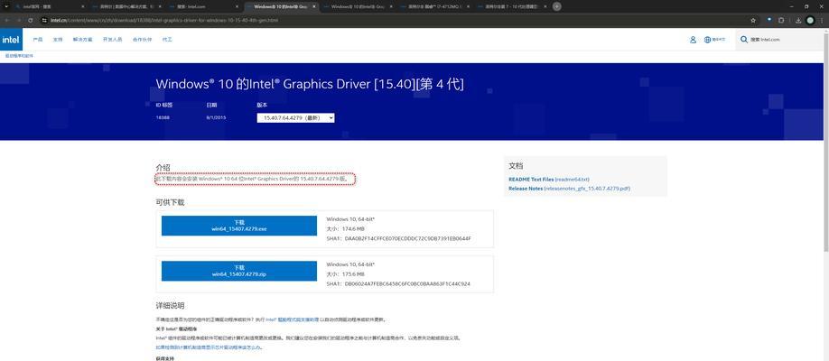Select the SHA1 value starting DB06024A7FEBC

tap(407, 283)
